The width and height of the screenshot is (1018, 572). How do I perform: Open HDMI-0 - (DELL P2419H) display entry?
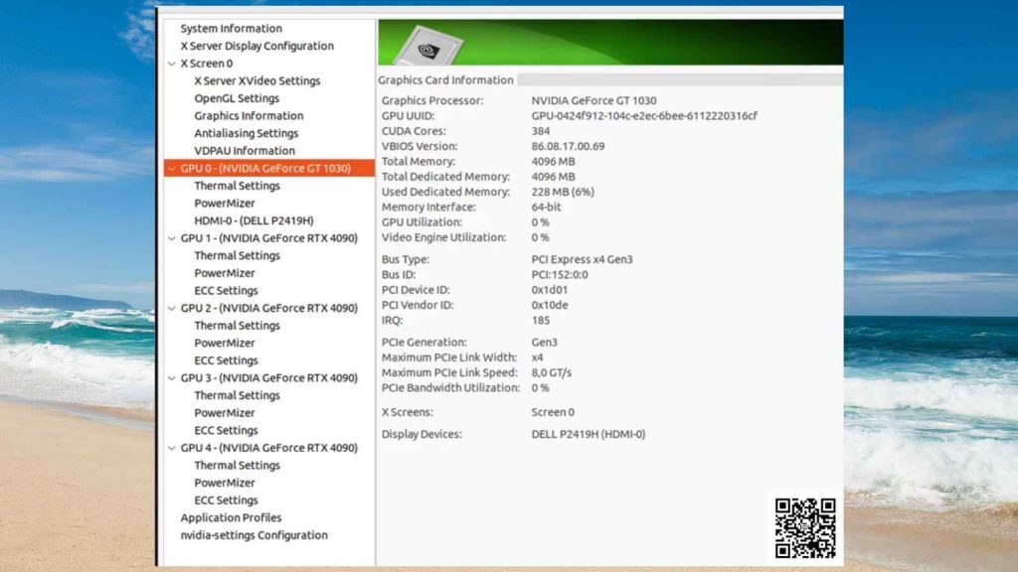click(254, 221)
